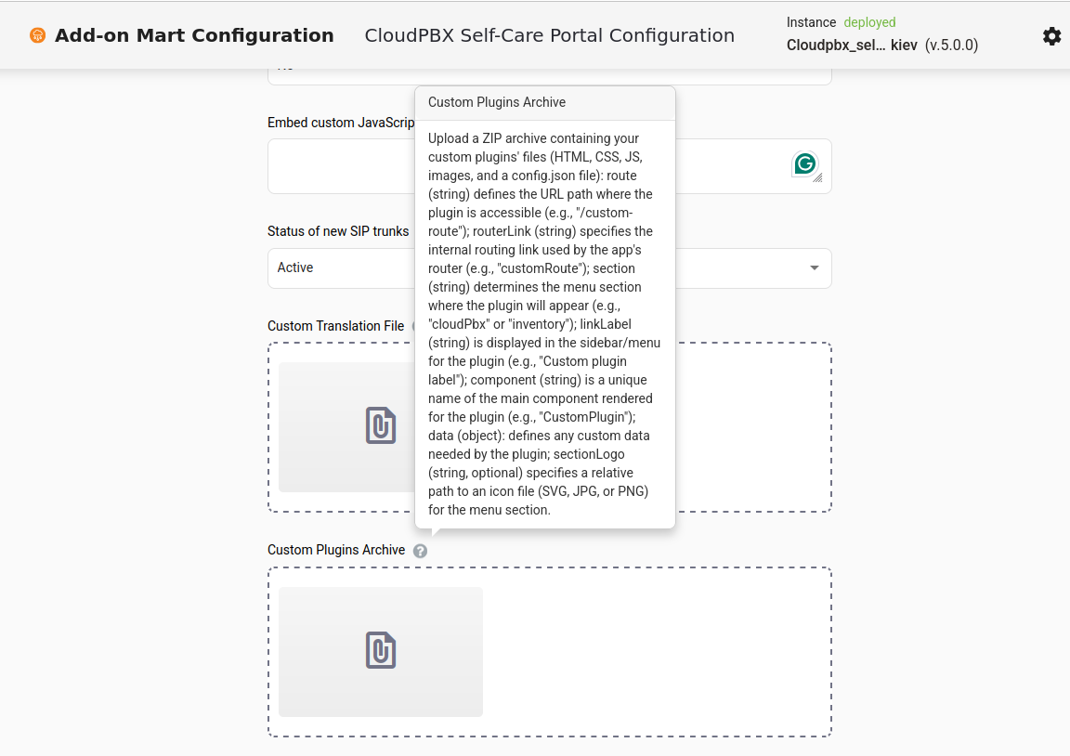Click the "(v.5.0.0)" version text
Viewport: 1070px width, 756px height.
click(951, 45)
